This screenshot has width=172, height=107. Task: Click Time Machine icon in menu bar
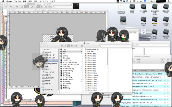(x=127, y=1)
